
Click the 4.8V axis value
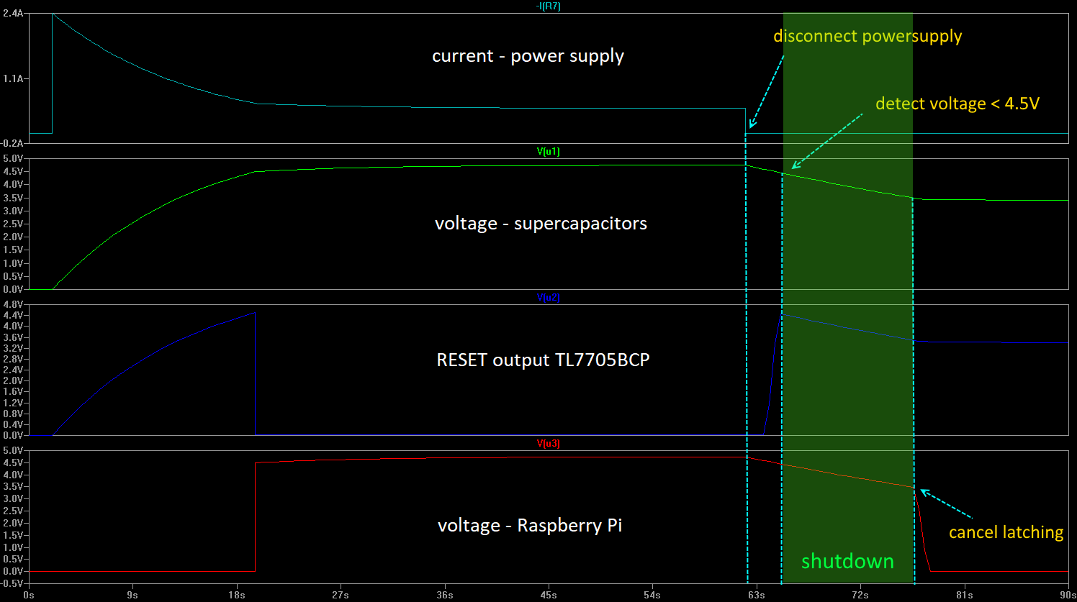13,304
